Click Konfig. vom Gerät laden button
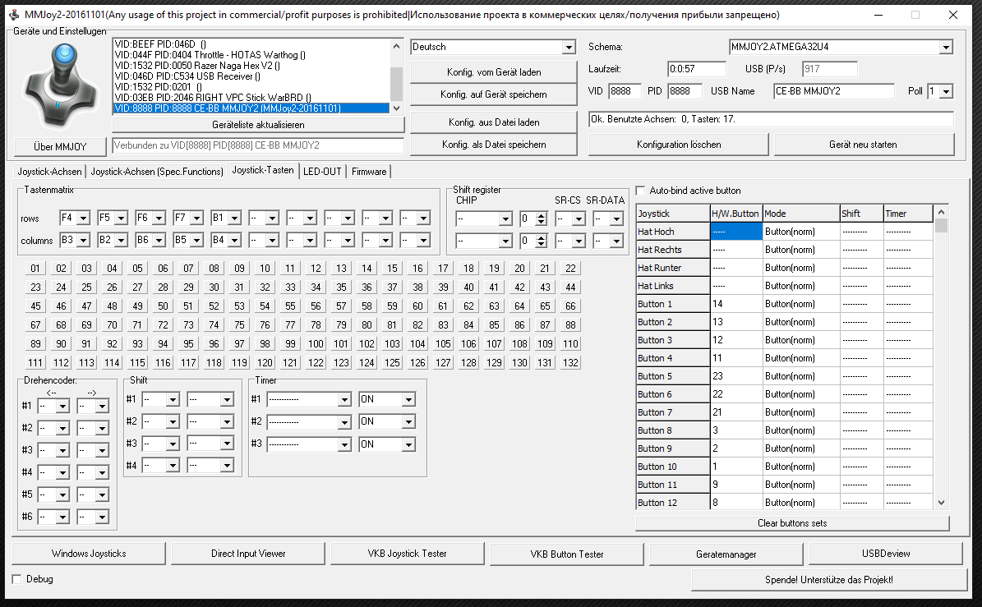Viewport: 982px width, 607px height. [x=494, y=72]
